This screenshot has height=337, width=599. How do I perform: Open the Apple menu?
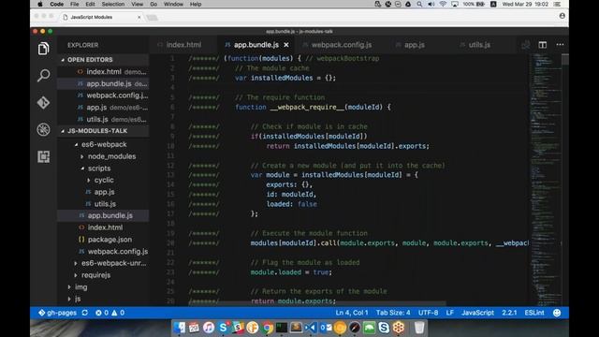[x=39, y=4]
